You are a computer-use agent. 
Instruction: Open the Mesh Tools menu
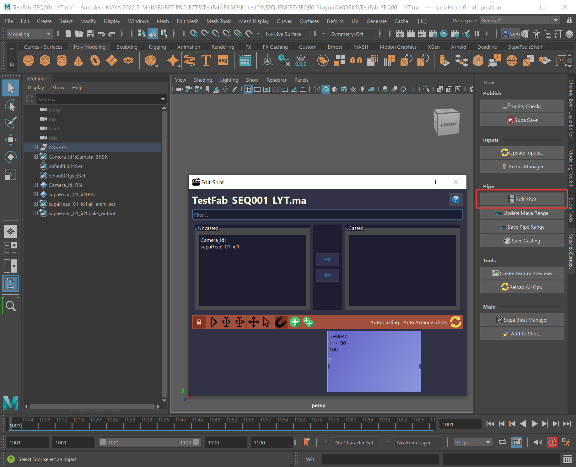219,21
